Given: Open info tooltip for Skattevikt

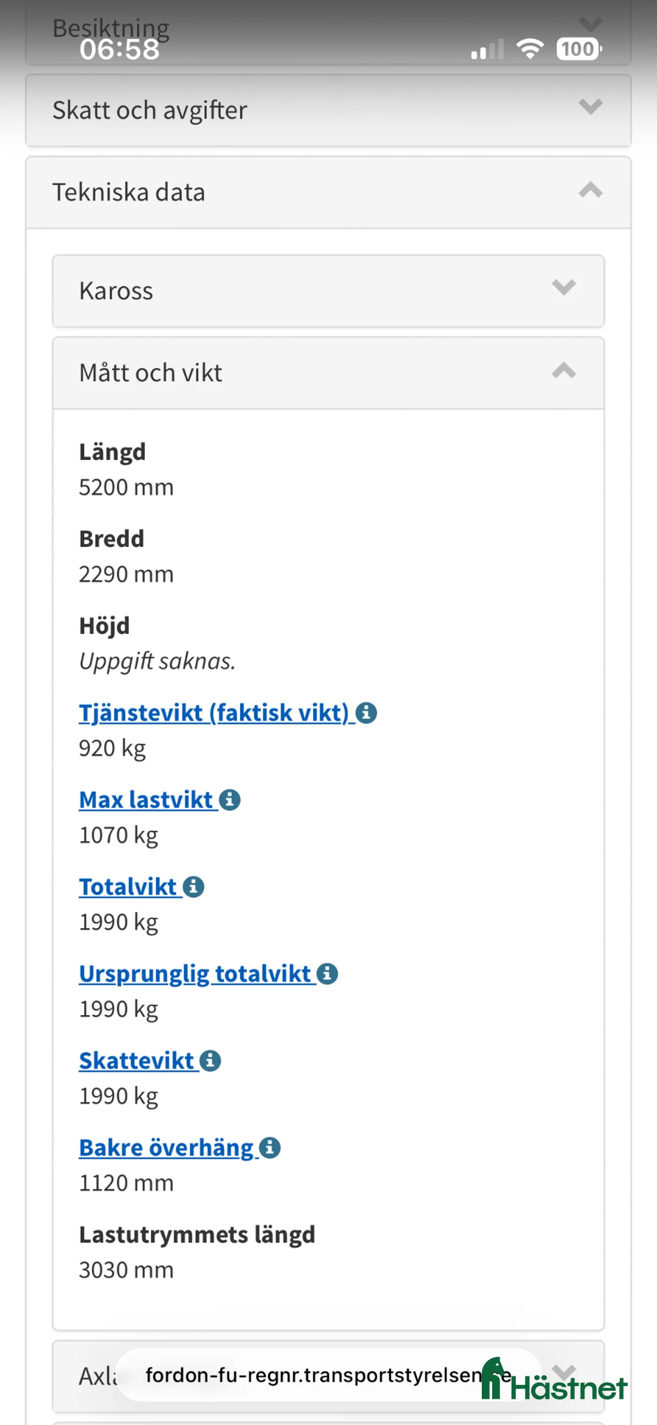Looking at the screenshot, I should 210,1060.
